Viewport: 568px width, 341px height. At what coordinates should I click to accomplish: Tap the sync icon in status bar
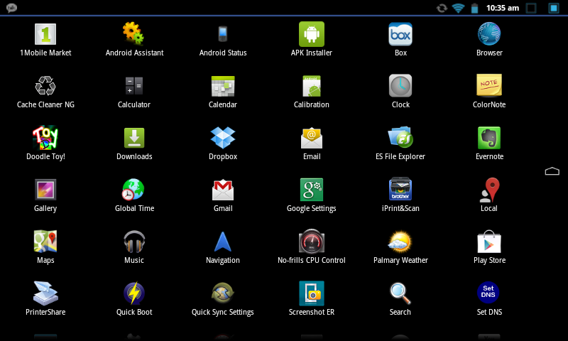[x=442, y=8]
